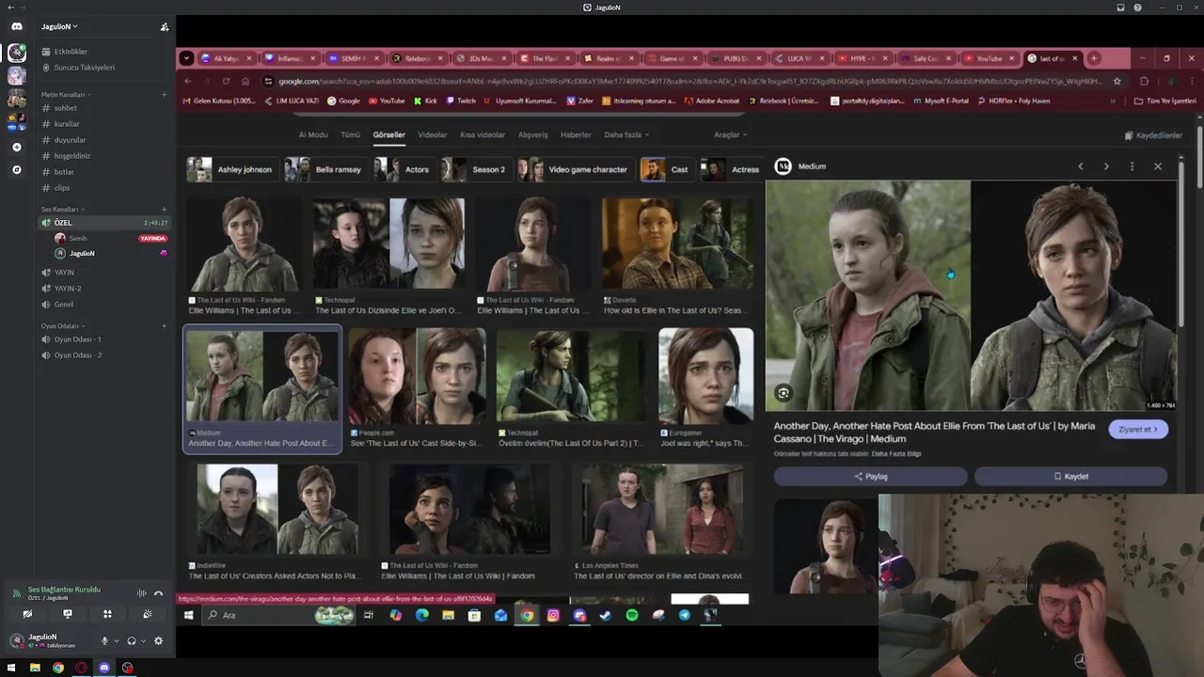The image size is (1204, 677).
Task: Expand microphone input options arrow
Action: [117, 641]
